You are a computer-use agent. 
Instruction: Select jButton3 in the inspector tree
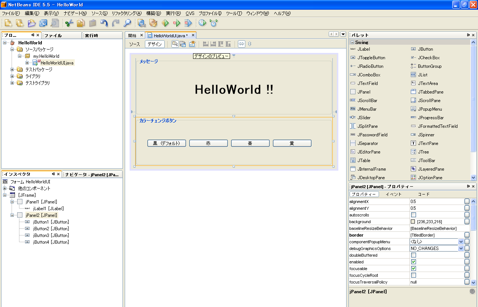[51, 235]
